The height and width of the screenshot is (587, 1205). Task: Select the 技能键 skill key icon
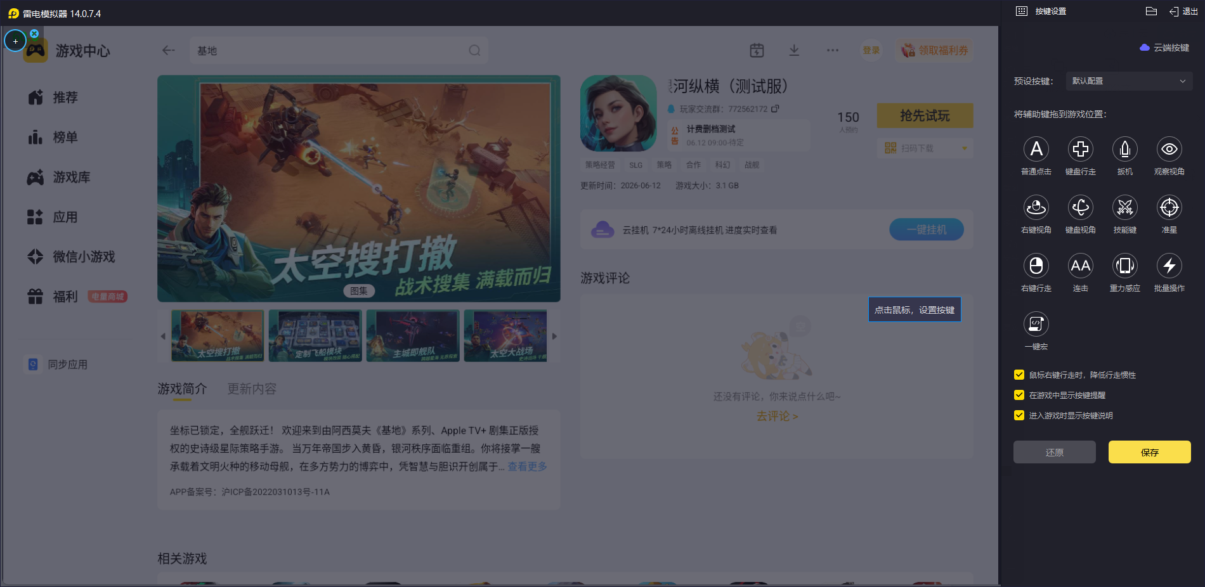1125,207
